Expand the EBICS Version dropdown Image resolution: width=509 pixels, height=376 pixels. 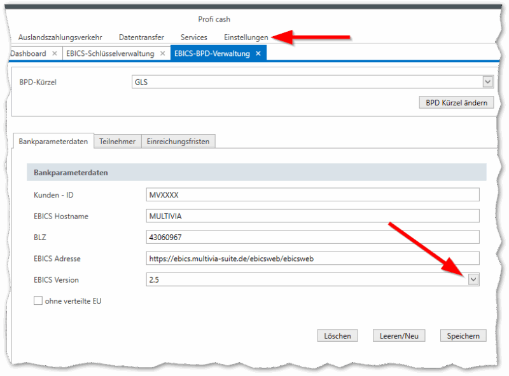click(473, 279)
